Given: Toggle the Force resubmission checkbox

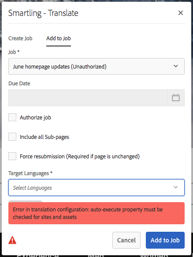Looking at the screenshot, I should [12, 156].
